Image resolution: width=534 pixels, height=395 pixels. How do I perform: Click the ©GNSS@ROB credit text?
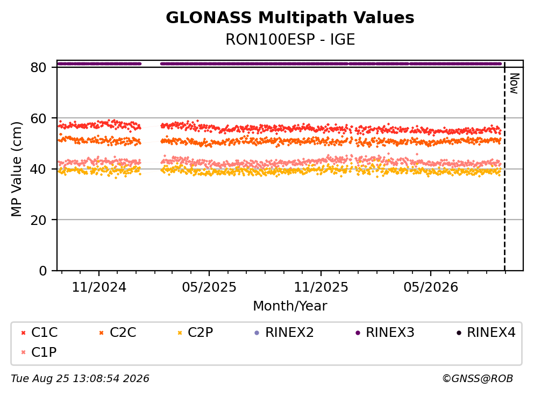click(x=478, y=379)
